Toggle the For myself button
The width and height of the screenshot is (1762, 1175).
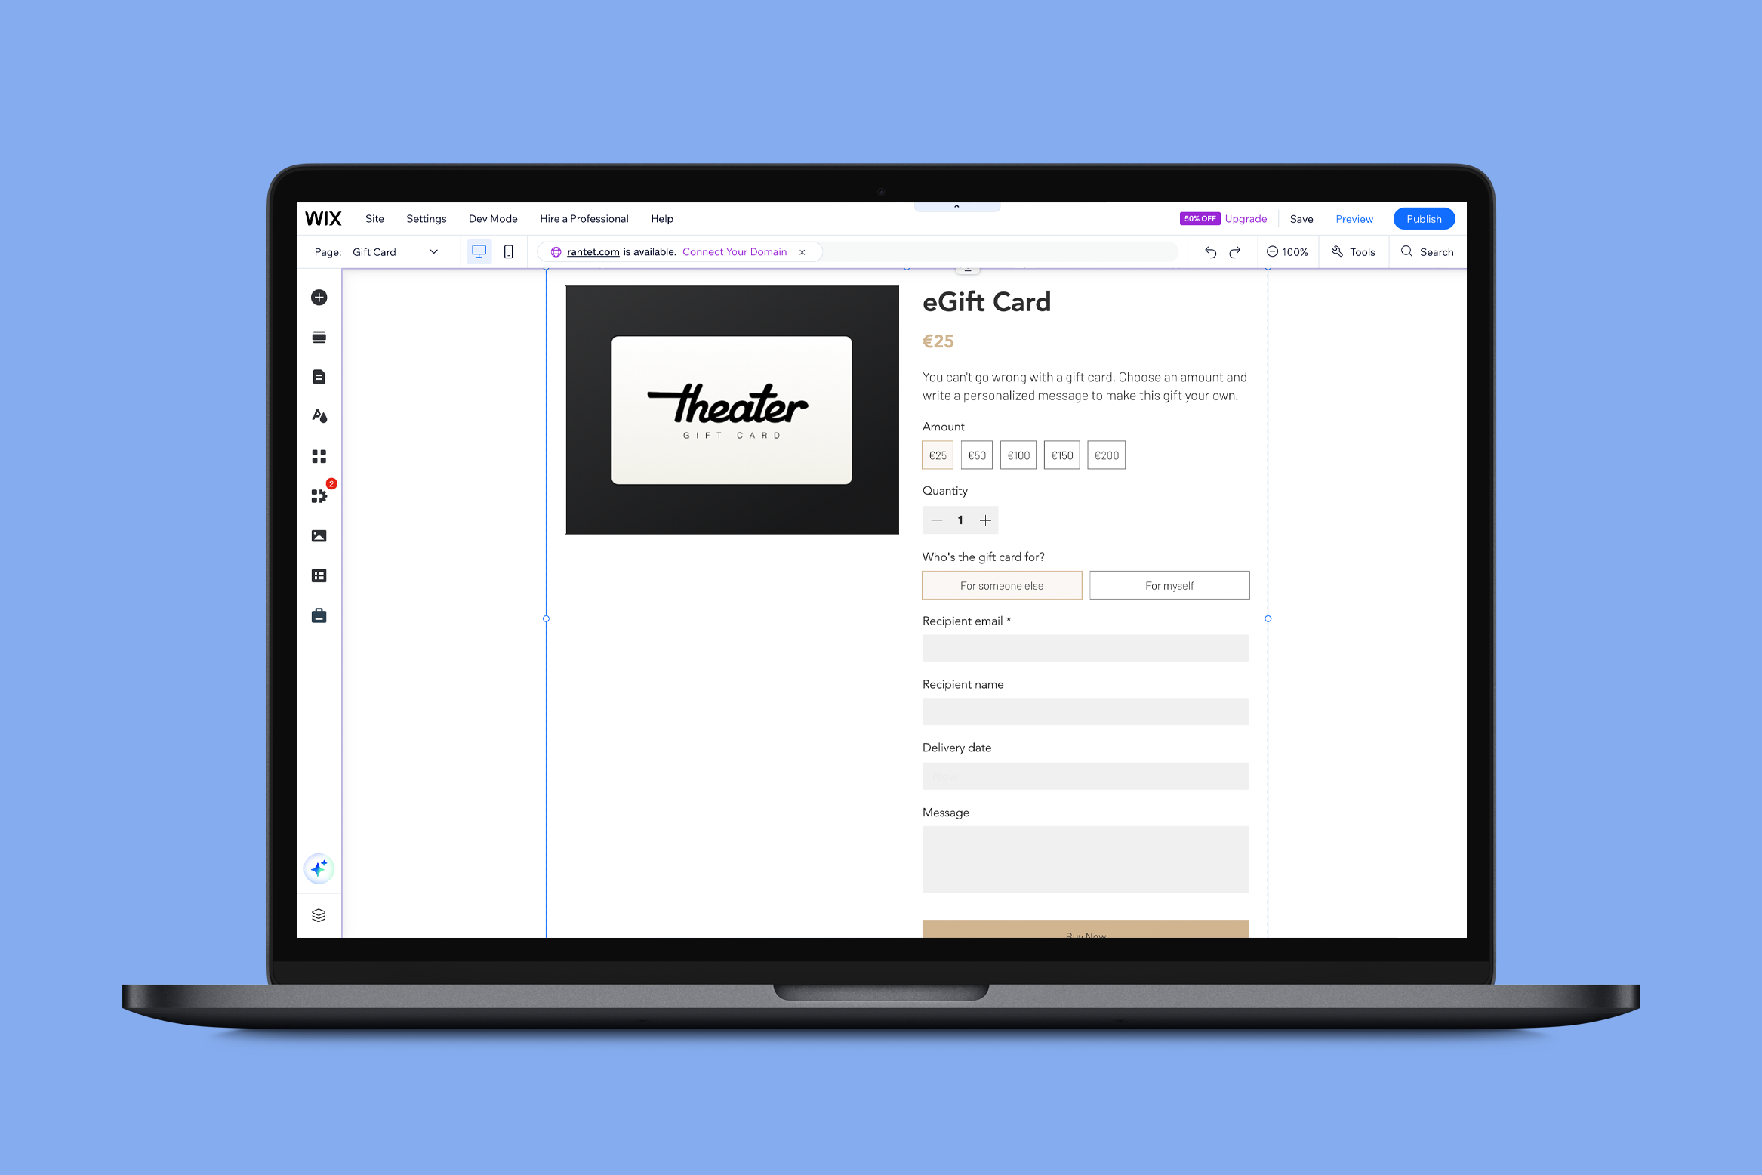tap(1169, 585)
